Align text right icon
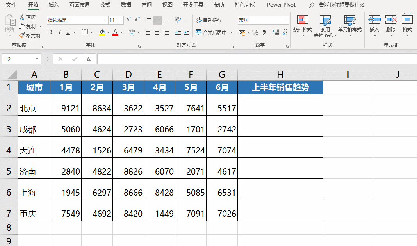417x246 pixels. pyautogui.click(x=166, y=32)
